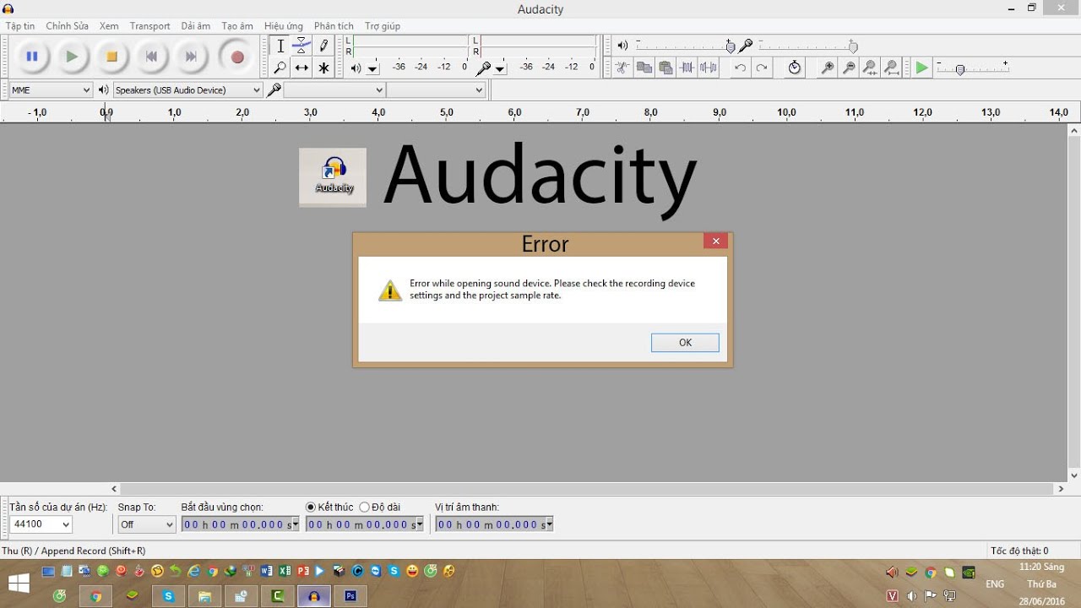1081x608 pixels.
Task: Click the Trim audio icon
Action: (x=687, y=68)
